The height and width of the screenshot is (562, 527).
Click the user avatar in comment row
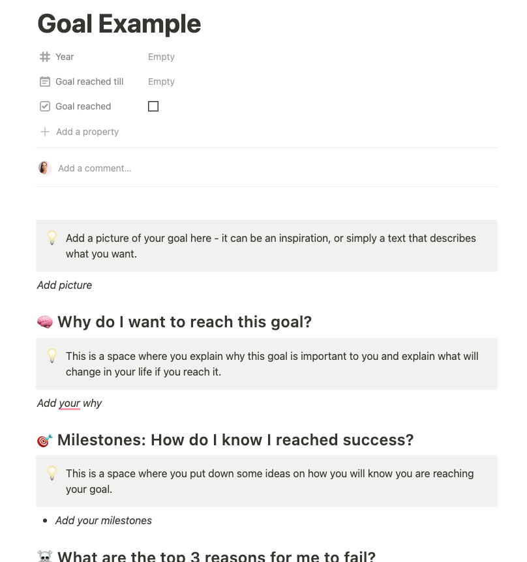click(x=45, y=168)
